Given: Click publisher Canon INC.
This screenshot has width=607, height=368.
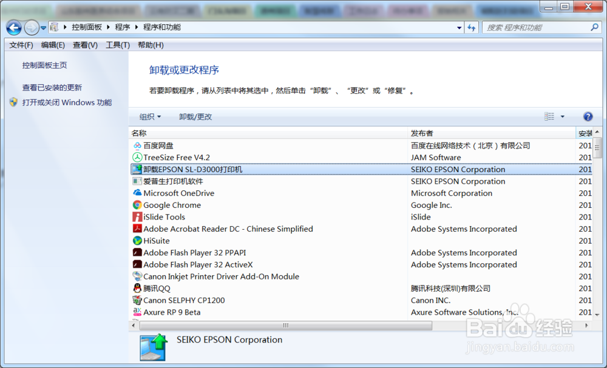Looking at the screenshot, I should click(430, 300).
